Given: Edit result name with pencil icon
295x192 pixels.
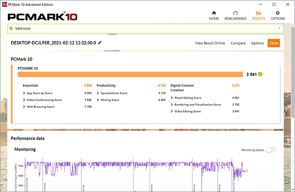Looking at the screenshot, I should (100, 43).
